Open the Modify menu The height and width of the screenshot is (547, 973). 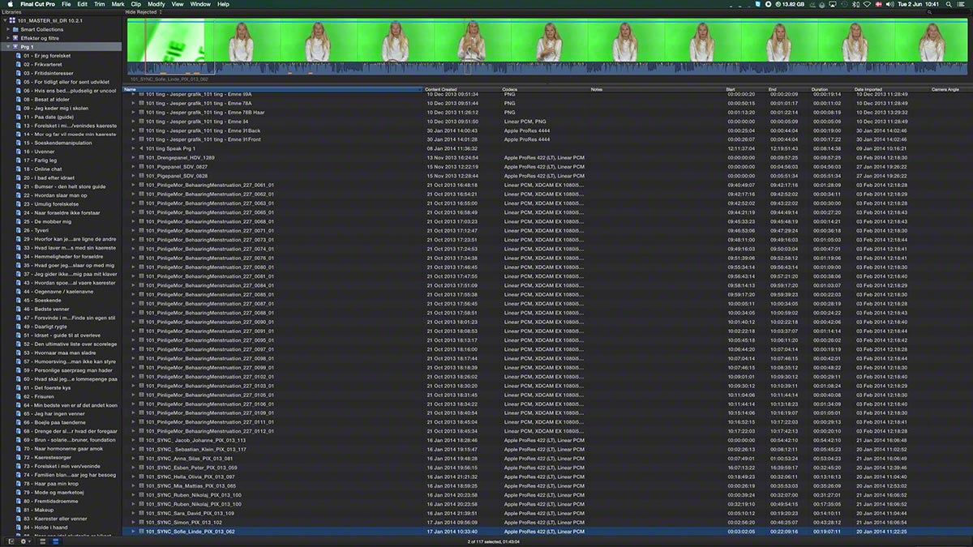point(156,4)
